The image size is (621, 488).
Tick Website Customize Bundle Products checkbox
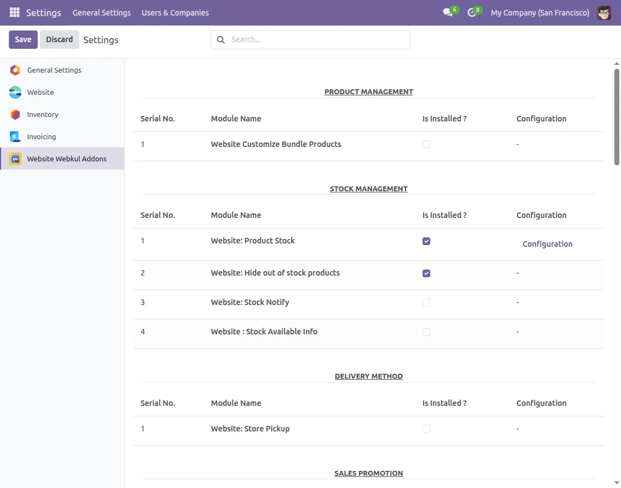point(426,144)
